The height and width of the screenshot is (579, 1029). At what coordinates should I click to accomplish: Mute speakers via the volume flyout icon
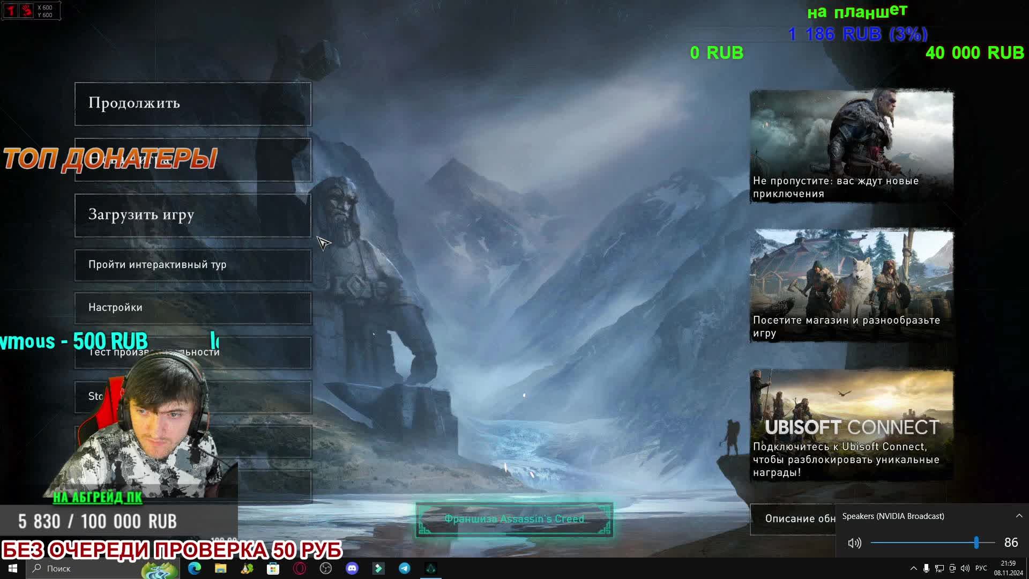tap(854, 543)
